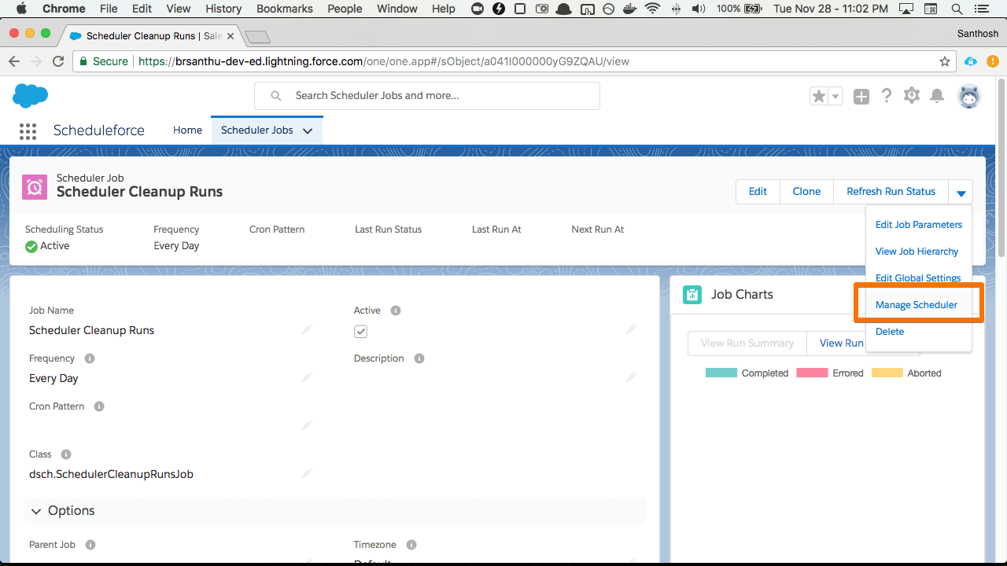Open the App Launcher grid icon
The image size is (1007, 566).
tap(28, 131)
